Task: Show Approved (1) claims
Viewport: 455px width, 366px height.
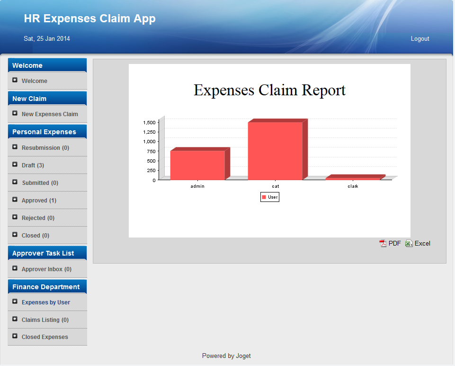Action: (39, 201)
